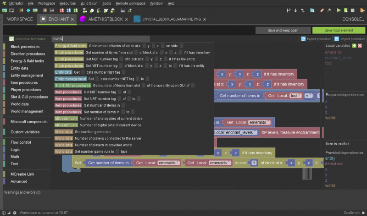Open the File menu

(31, 3)
